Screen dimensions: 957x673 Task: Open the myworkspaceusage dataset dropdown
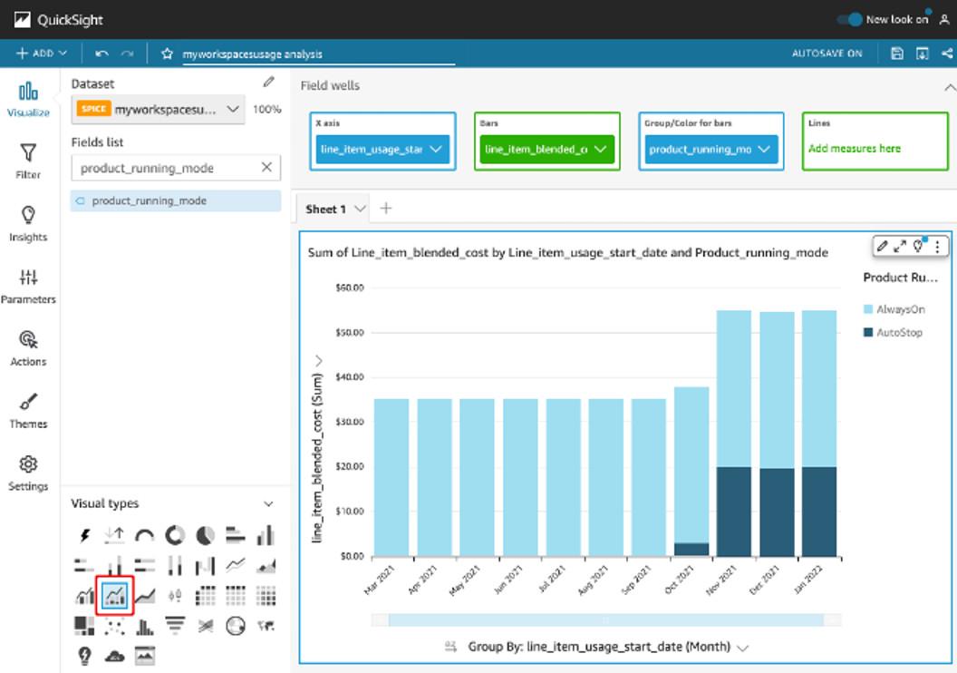(158, 110)
